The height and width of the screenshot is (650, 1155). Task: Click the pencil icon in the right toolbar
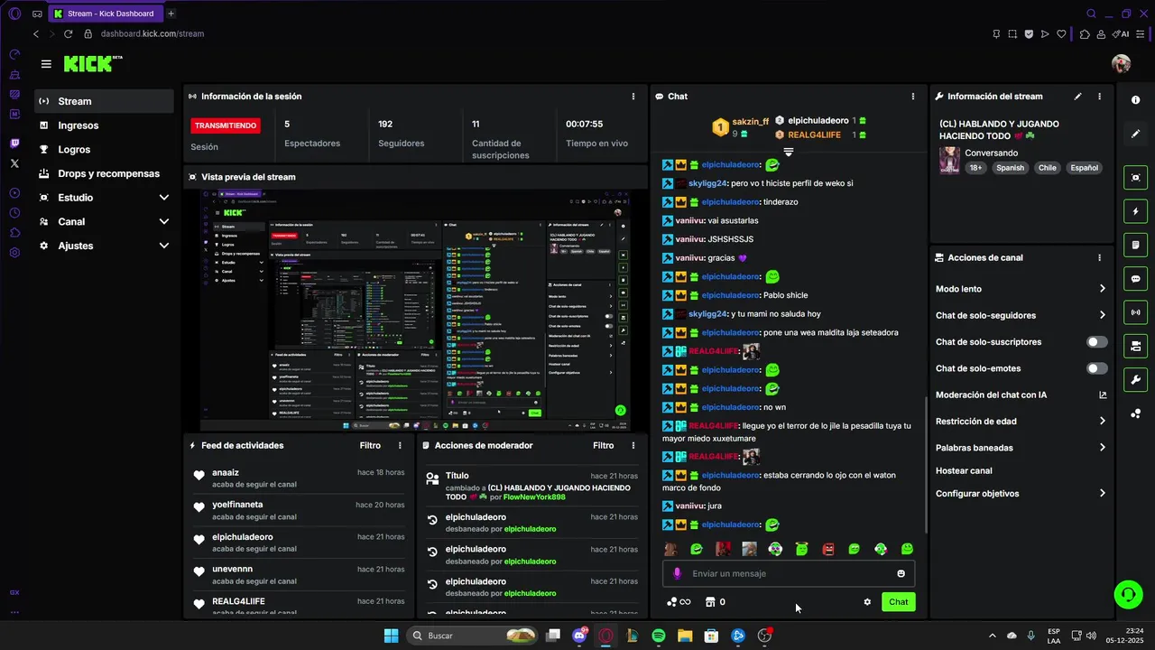pos(1135,134)
